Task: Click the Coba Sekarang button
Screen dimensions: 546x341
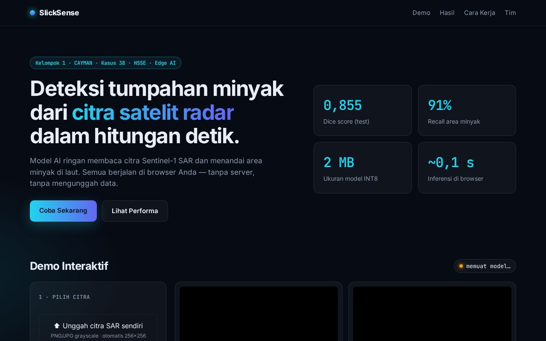Action: coord(63,211)
